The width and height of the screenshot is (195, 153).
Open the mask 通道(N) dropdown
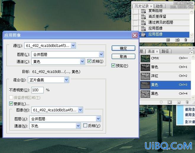click(55, 126)
